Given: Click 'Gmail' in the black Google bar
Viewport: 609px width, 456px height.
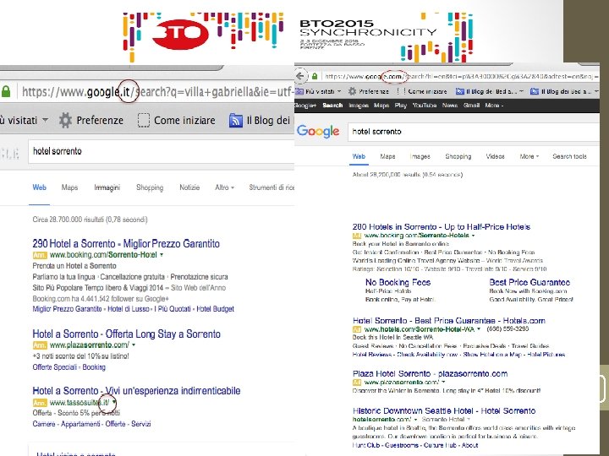Looking at the screenshot, I should pos(471,105).
